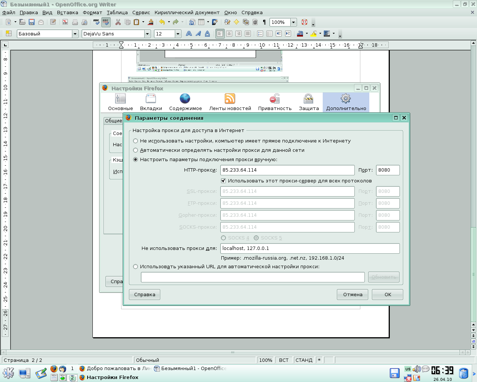This screenshot has width=477, height=382.
Task: Expand the New document dropdown arrow
Action: 15,22
